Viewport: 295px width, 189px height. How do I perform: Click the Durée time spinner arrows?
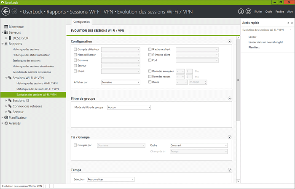click(x=206, y=82)
